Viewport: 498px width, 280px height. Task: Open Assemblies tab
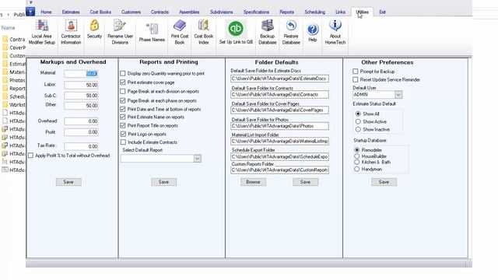click(189, 12)
